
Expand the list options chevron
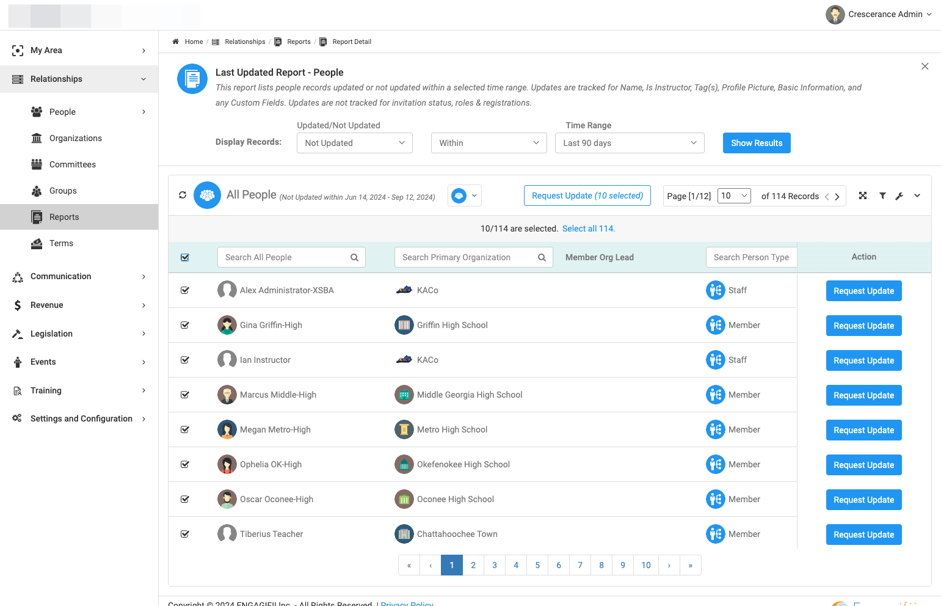tap(917, 195)
